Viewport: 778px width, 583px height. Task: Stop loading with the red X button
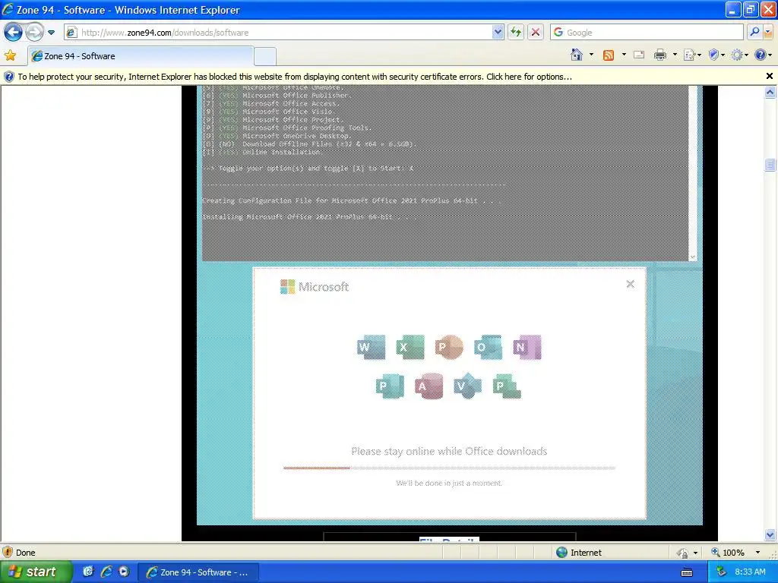(x=536, y=33)
